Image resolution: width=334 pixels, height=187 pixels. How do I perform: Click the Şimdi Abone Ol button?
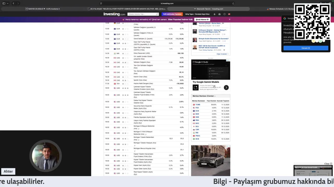[x=202, y=19]
